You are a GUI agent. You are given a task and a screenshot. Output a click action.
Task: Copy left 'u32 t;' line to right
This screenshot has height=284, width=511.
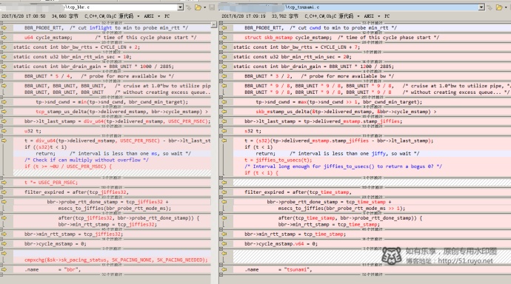tap(4, 131)
